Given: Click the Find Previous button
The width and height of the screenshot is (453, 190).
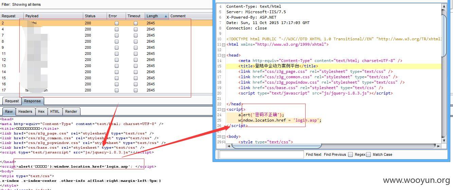Looking at the screenshot, I should coord(335,154).
